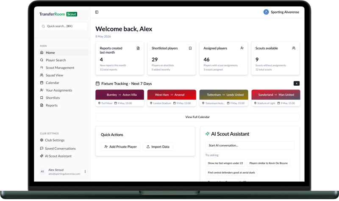Click the sparkle icon by AI Scout Assistant heading
The height and width of the screenshot is (201, 339).
[207, 134]
